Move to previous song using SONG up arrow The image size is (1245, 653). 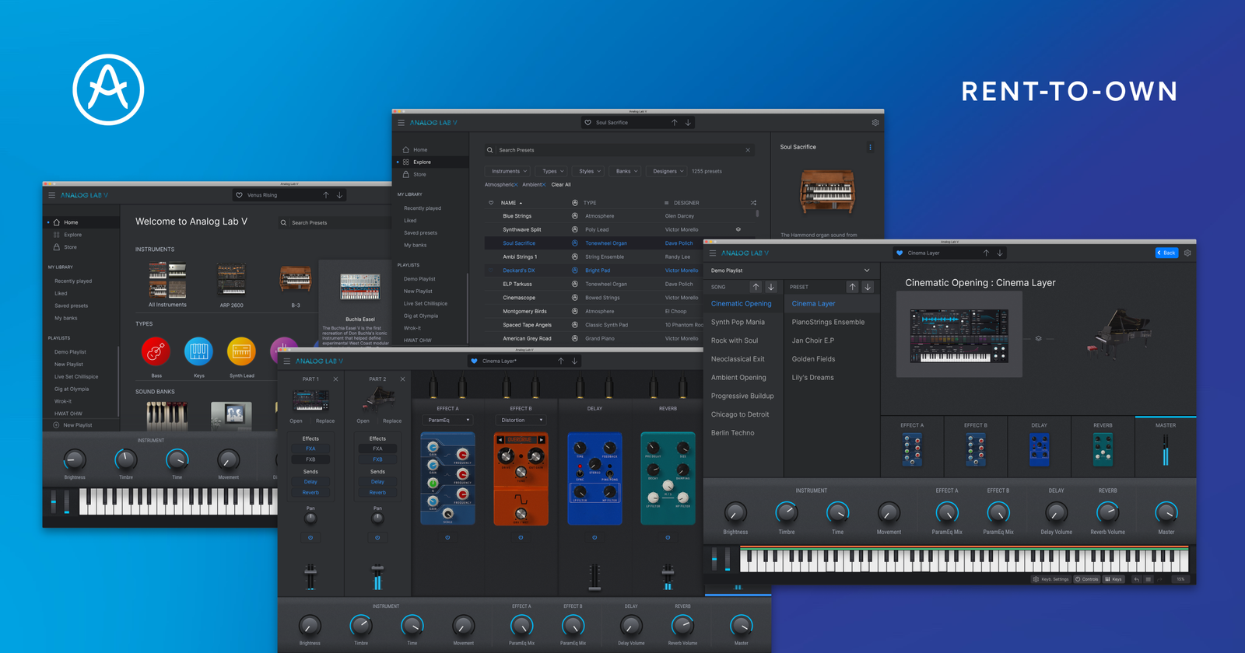[756, 287]
